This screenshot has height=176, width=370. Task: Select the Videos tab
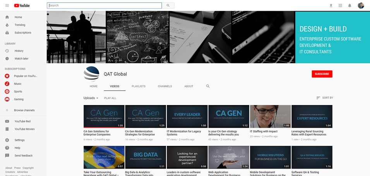tap(115, 86)
